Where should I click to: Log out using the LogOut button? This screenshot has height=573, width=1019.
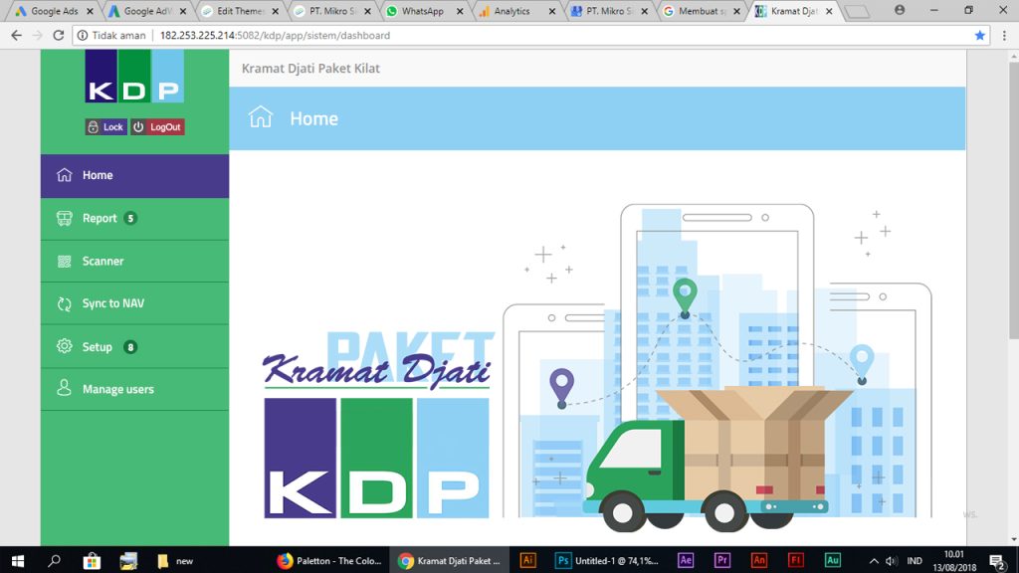click(x=157, y=126)
